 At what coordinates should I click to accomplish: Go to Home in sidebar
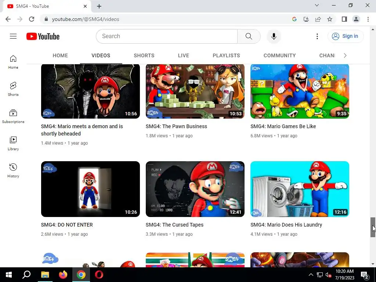[13, 62]
